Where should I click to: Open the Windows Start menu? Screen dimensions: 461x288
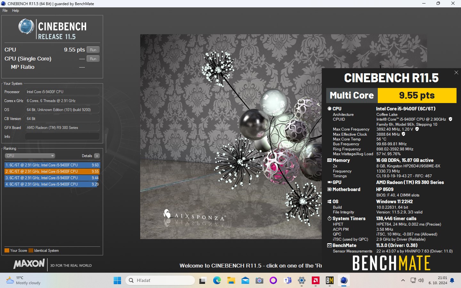(117, 281)
